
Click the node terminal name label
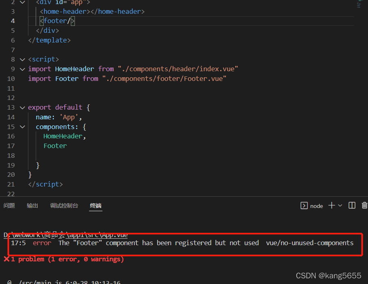coord(316,206)
